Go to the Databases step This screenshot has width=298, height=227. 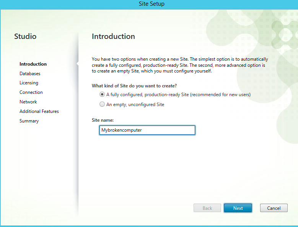click(30, 74)
